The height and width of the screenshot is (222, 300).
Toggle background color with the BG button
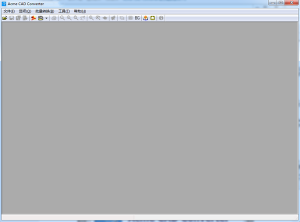(137, 18)
